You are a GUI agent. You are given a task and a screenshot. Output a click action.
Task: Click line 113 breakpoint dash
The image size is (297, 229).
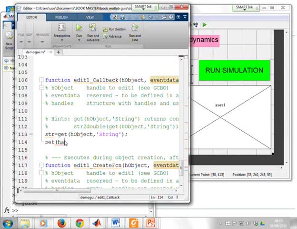(31, 134)
